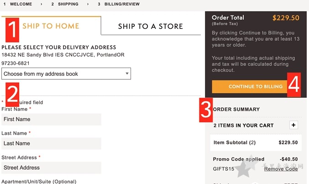Click red annotation marker number 1
The image size is (309, 184).
click(x=12, y=30)
